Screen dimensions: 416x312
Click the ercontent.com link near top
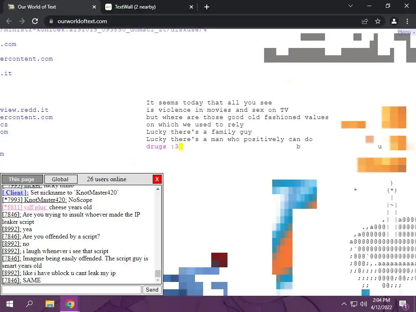click(26, 58)
